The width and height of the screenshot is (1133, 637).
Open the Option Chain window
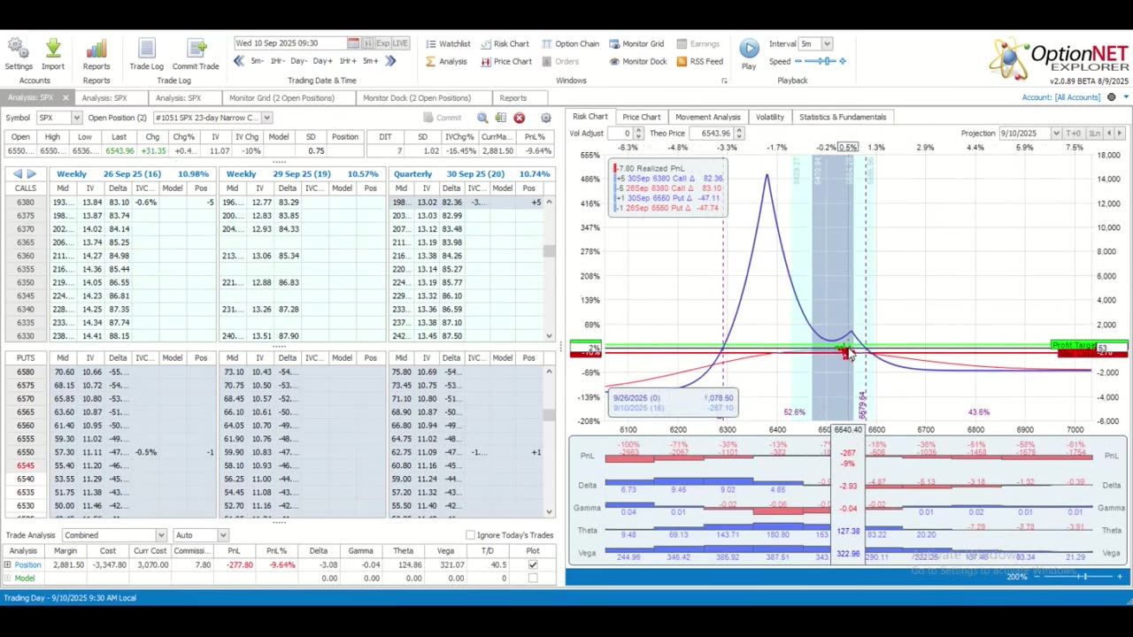click(570, 43)
